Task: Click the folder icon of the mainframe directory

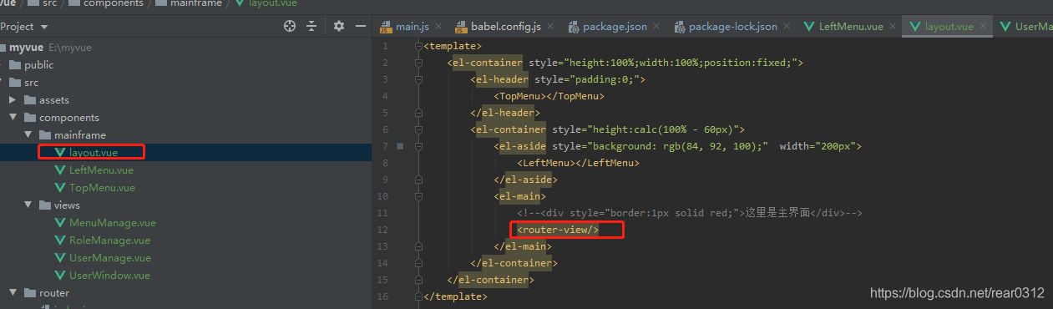Action: coord(45,135)
